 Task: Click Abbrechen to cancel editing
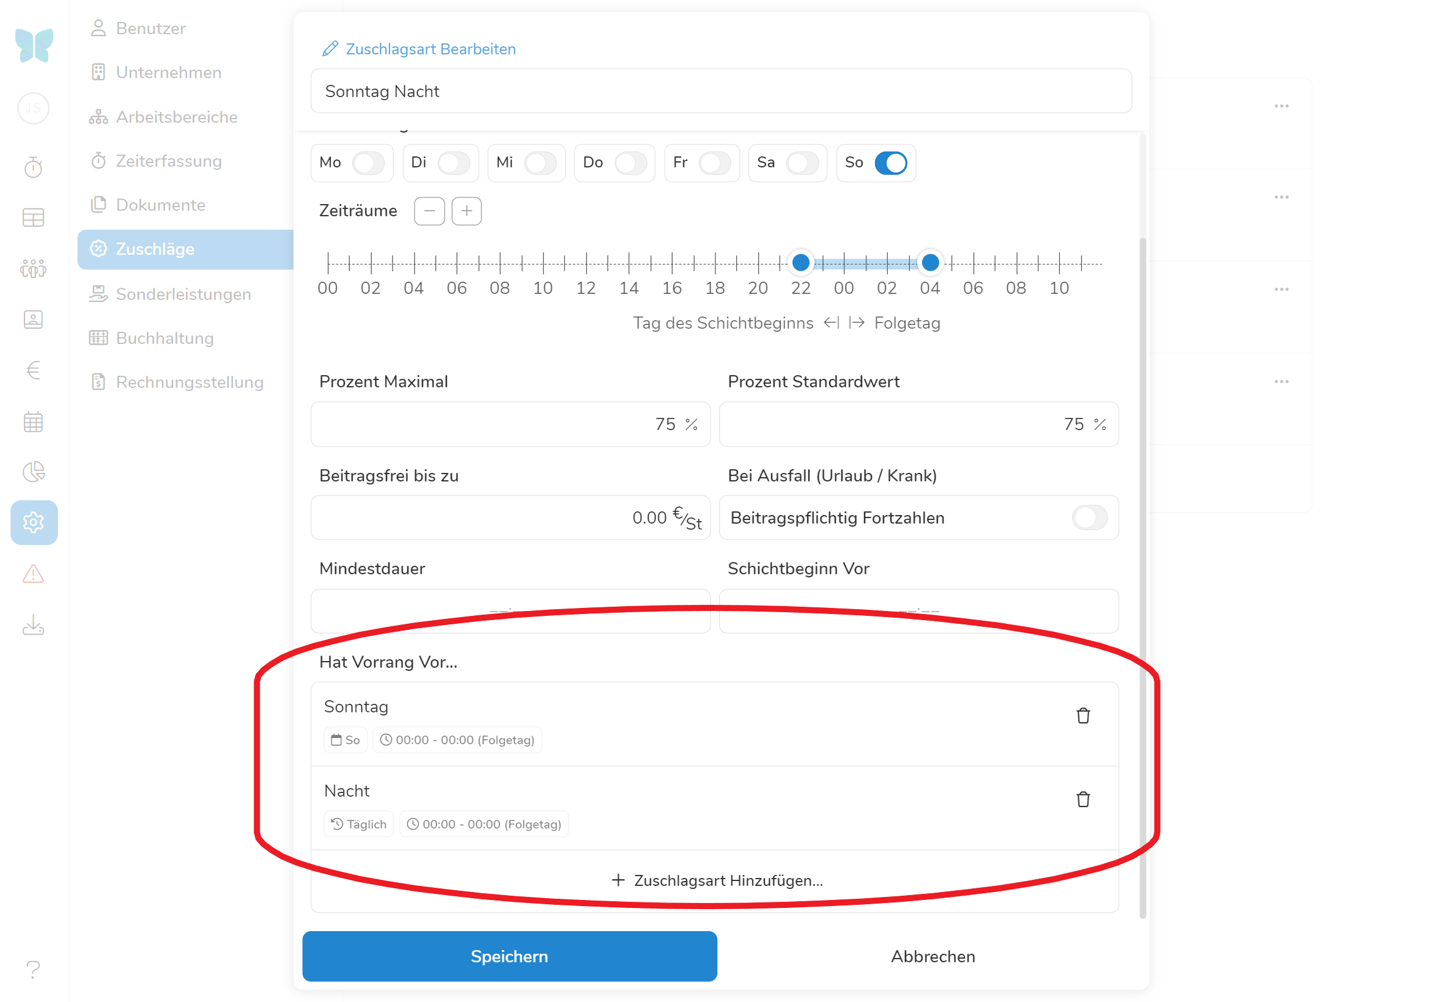pos(932,956)
